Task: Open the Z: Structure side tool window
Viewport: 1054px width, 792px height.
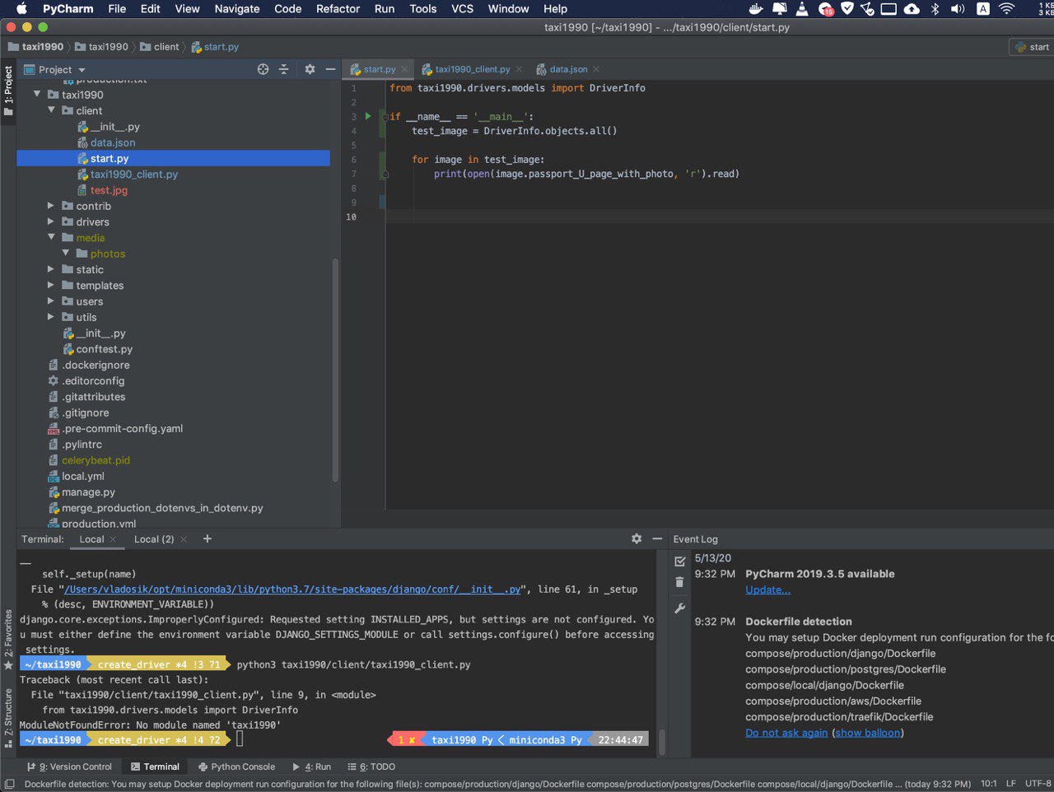Action: [8, 718]
